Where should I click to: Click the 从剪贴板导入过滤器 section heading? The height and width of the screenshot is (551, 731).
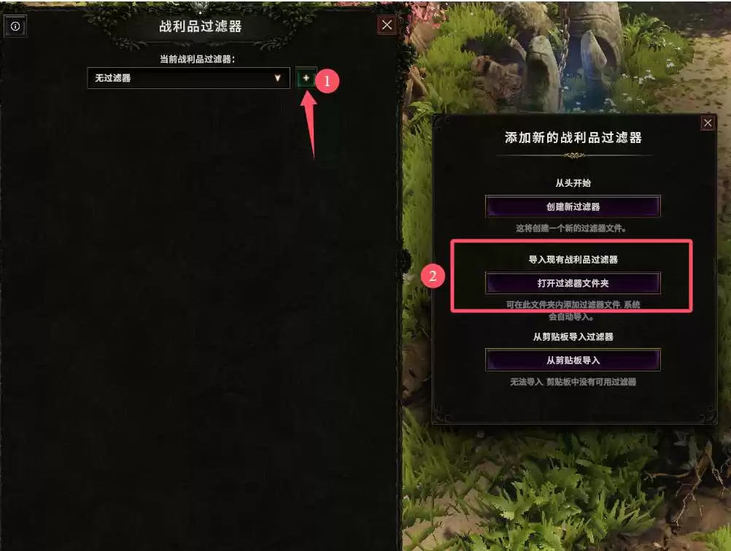573,336
